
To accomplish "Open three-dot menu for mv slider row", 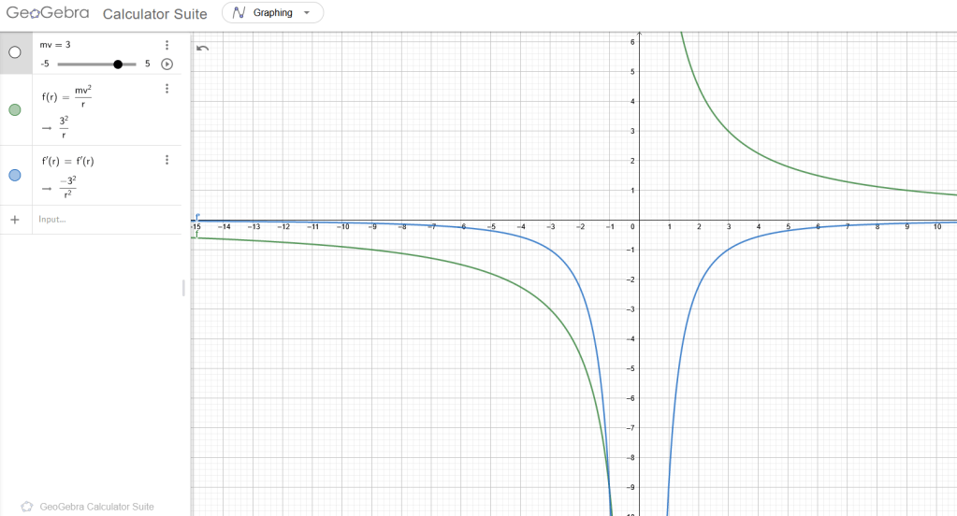I will [167, 45].
